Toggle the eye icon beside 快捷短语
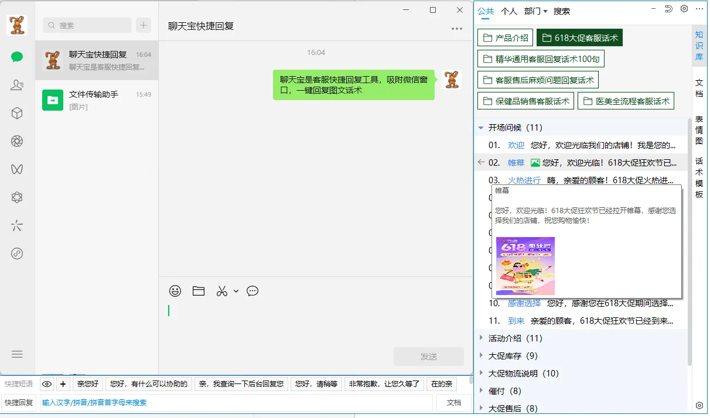 click(x=47, y=384)
